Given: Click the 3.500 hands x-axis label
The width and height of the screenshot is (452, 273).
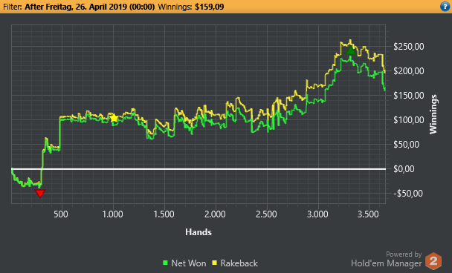Looking at the screenshot, I should [368, 214].
